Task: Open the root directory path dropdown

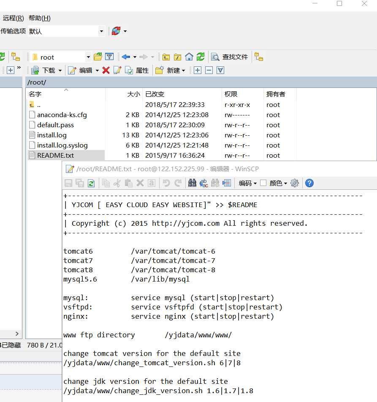Action: (88, 57)
